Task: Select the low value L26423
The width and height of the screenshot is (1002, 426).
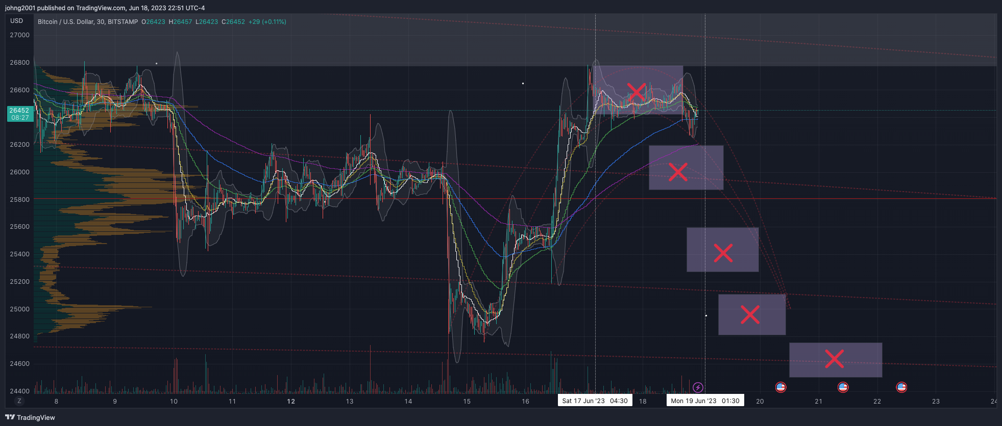Action: click(x=207, y=22)
